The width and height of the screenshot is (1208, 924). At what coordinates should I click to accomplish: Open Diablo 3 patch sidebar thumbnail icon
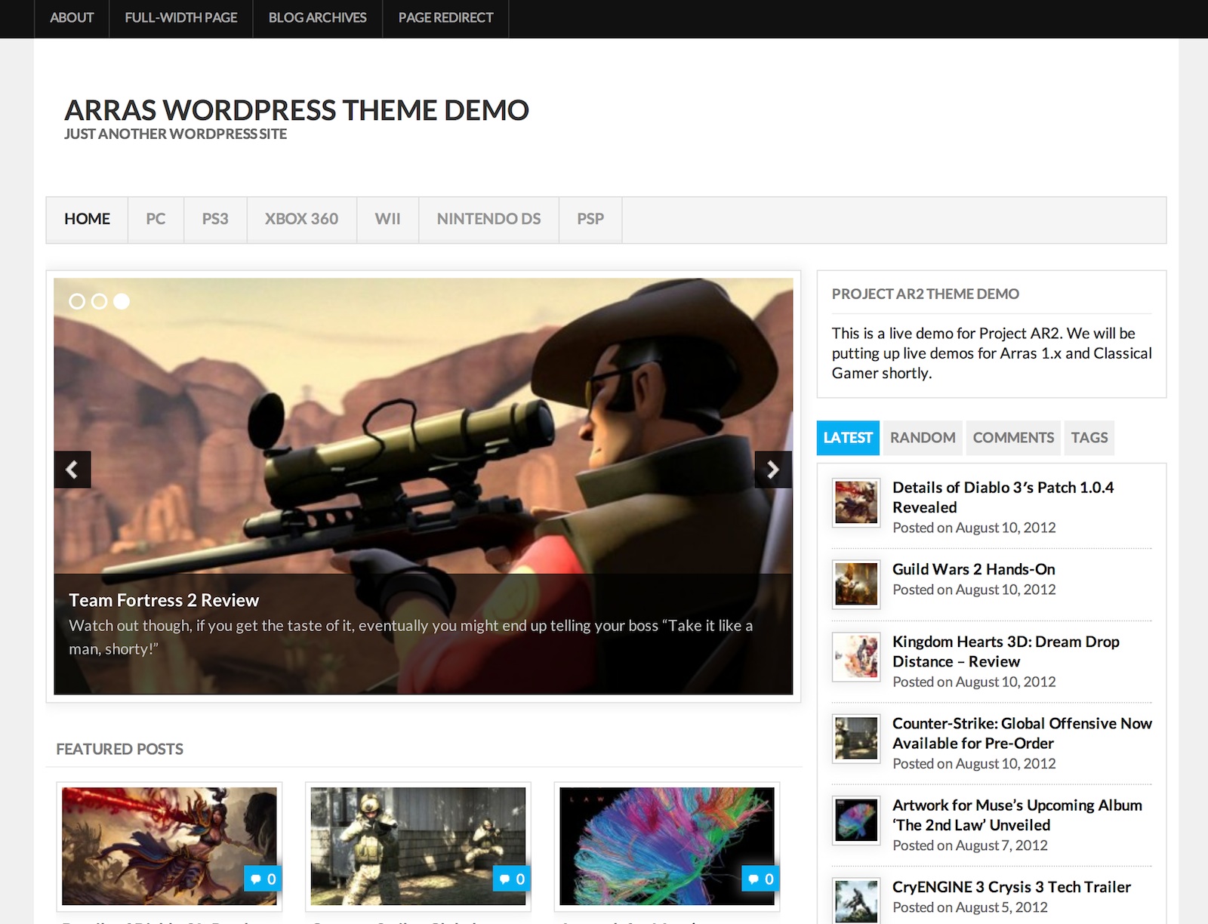tap(855, 502)
